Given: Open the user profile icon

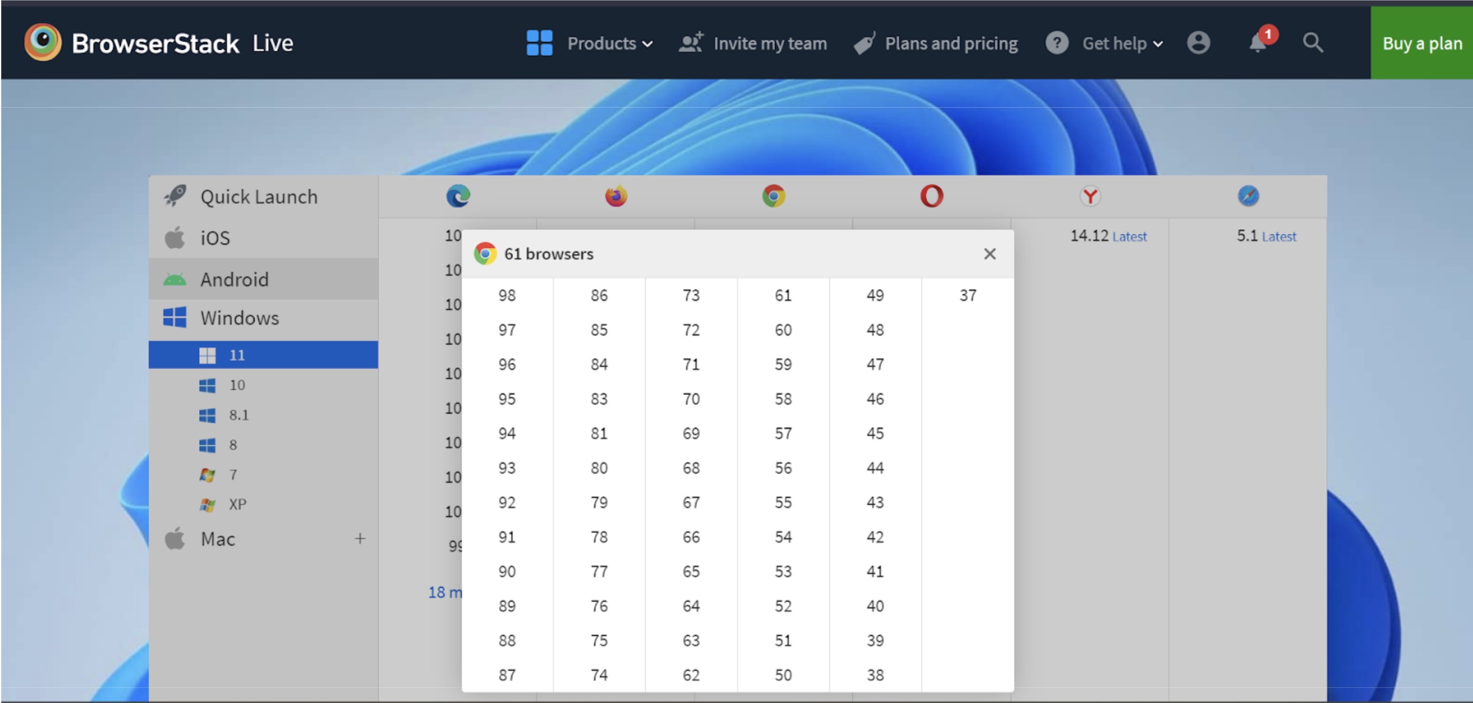Looking at the screenshot, I should [x=1199, y=43].
